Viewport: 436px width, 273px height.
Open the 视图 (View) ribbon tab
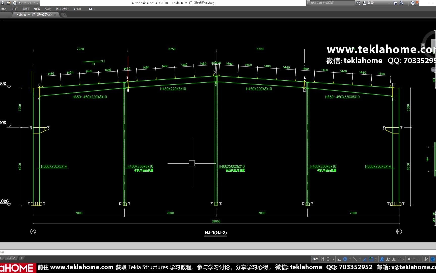point(26,9)
